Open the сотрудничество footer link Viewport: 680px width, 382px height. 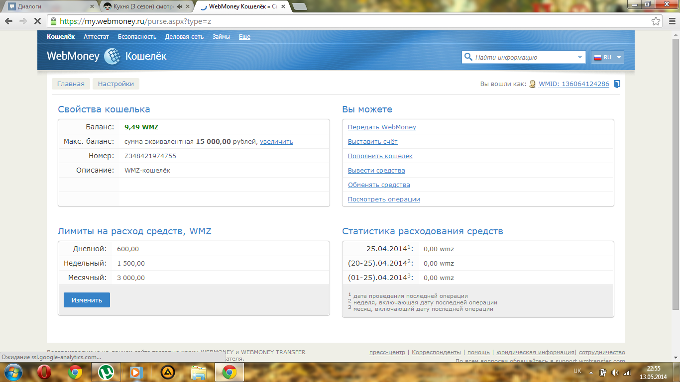pyautogui.click(x=602, y=352)
